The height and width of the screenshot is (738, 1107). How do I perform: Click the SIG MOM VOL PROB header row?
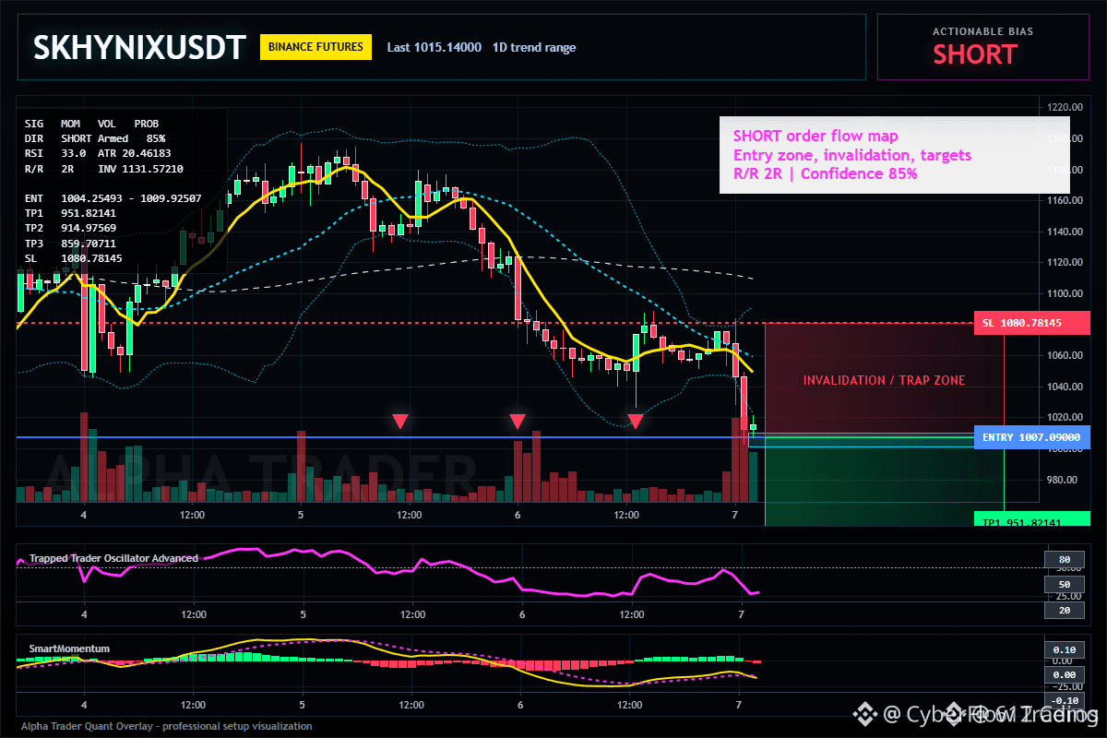point(91,123)
